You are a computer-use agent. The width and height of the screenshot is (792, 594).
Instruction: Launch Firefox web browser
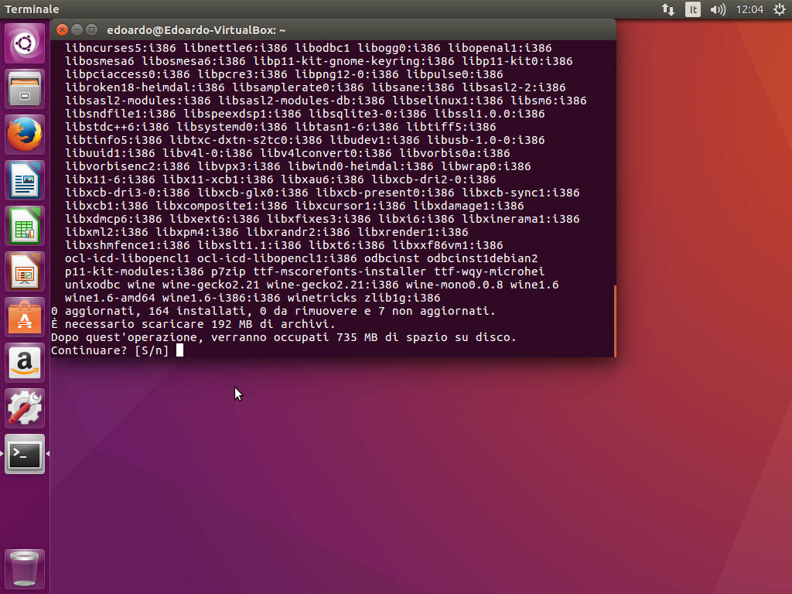25,135
